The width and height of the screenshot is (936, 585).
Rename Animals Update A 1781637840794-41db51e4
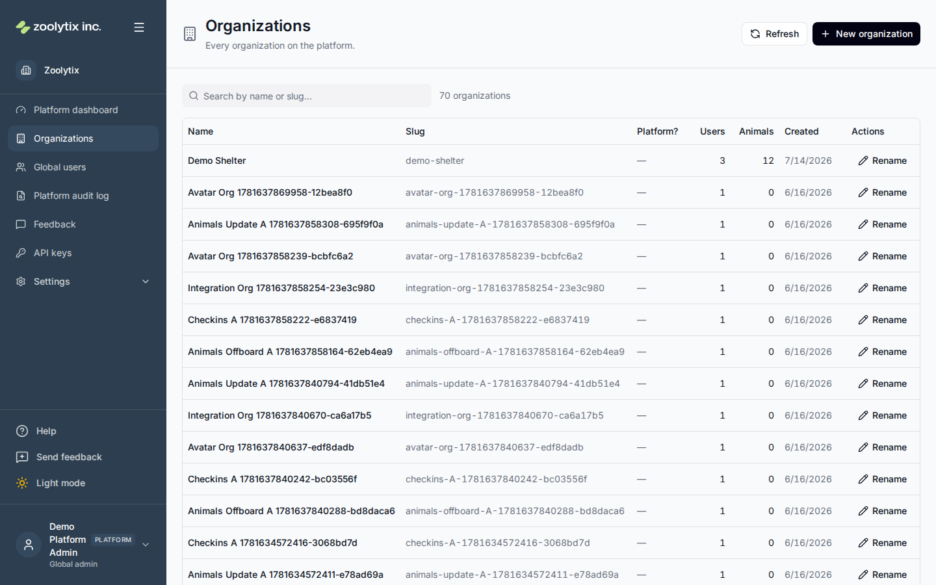[x=882, y=383]
